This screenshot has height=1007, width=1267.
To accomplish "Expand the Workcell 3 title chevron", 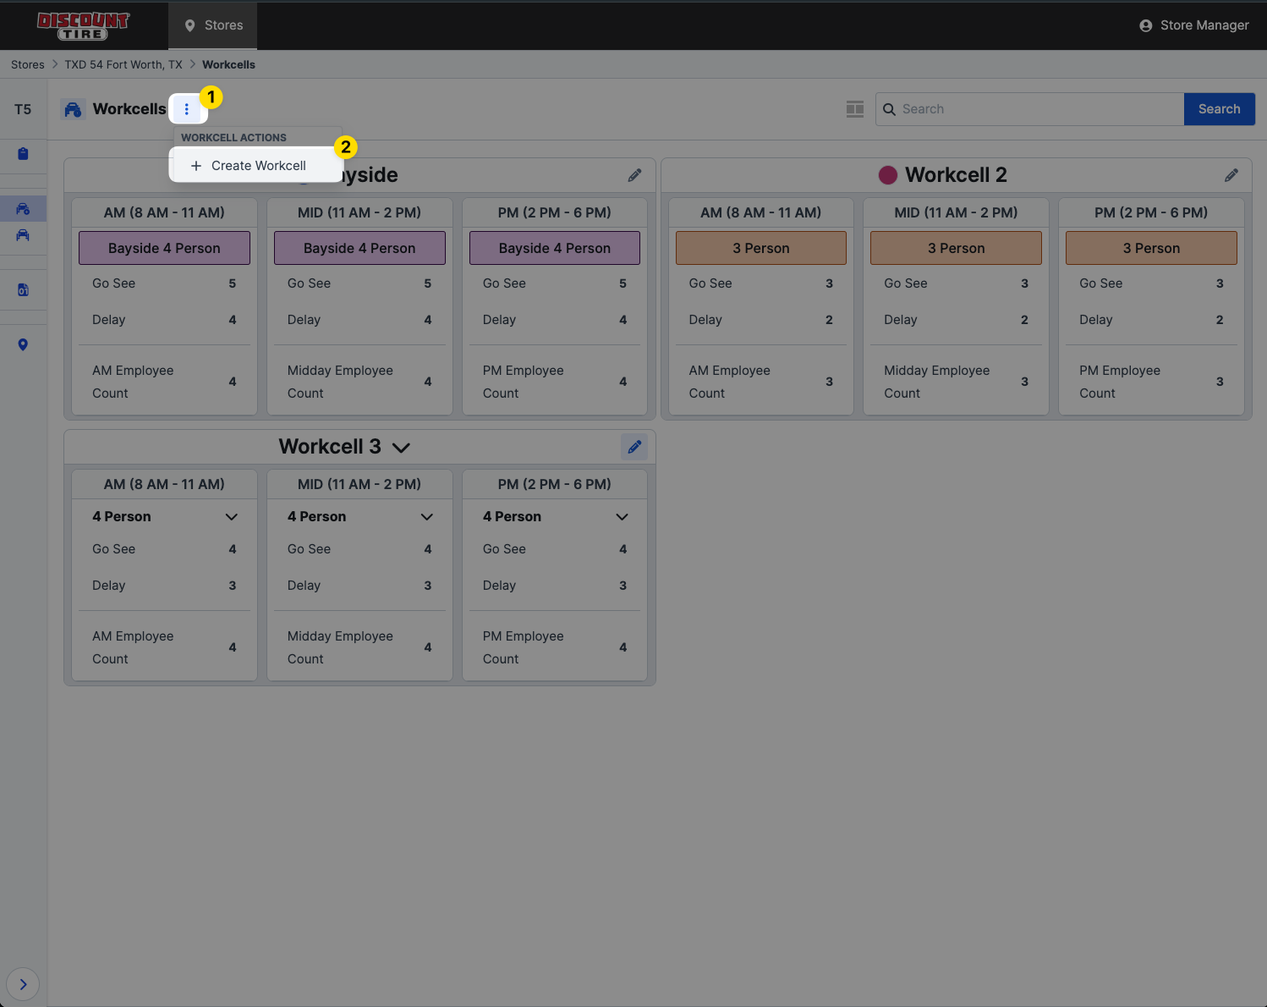I will [402, 448].
